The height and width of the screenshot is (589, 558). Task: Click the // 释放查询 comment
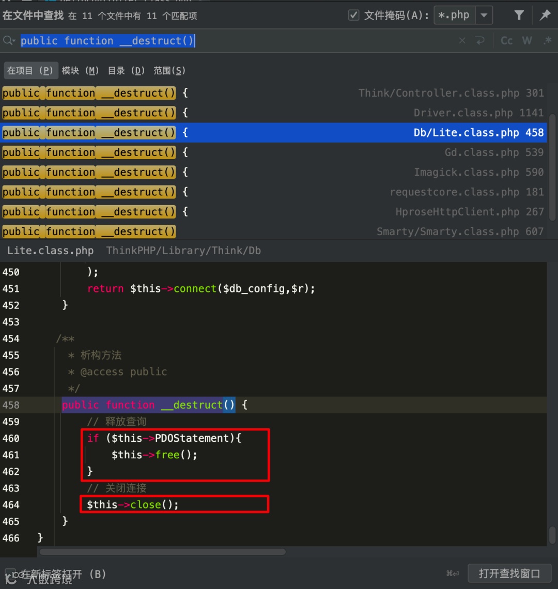(116, 422)
